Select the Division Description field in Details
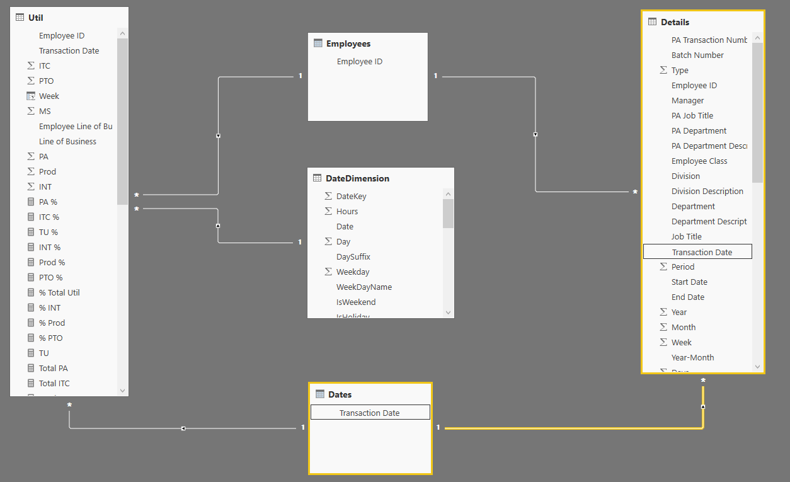 (707, 191)
